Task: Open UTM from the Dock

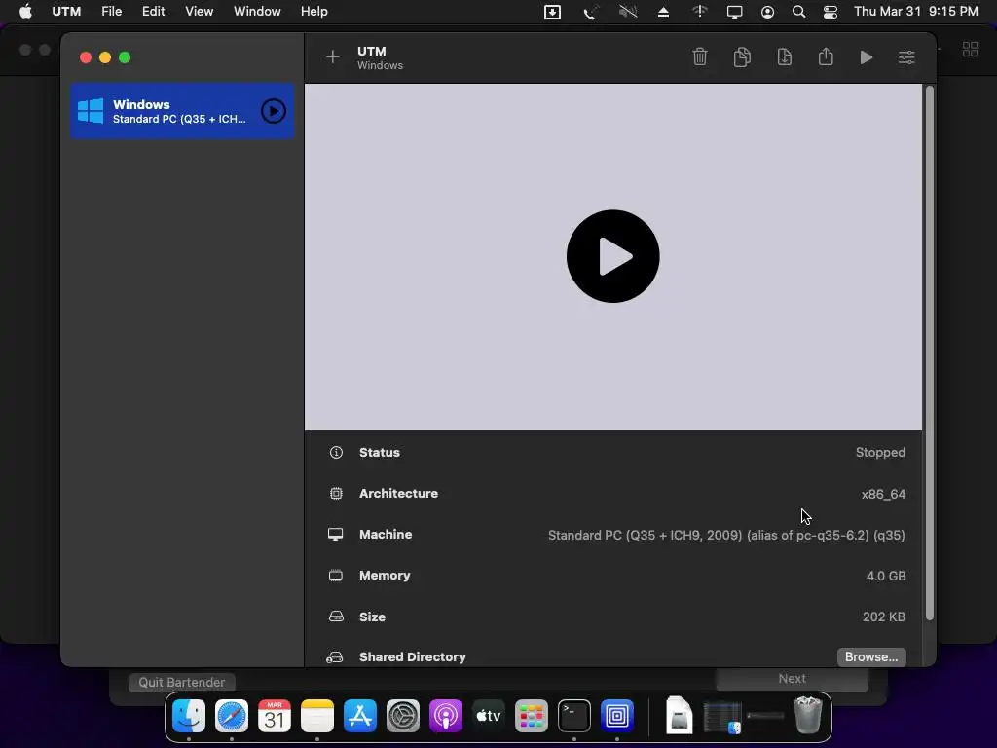Action: click(616, 716)
